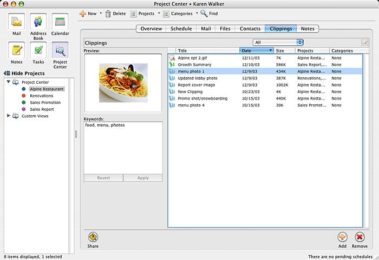Select the menu photo 4 row

265,105
